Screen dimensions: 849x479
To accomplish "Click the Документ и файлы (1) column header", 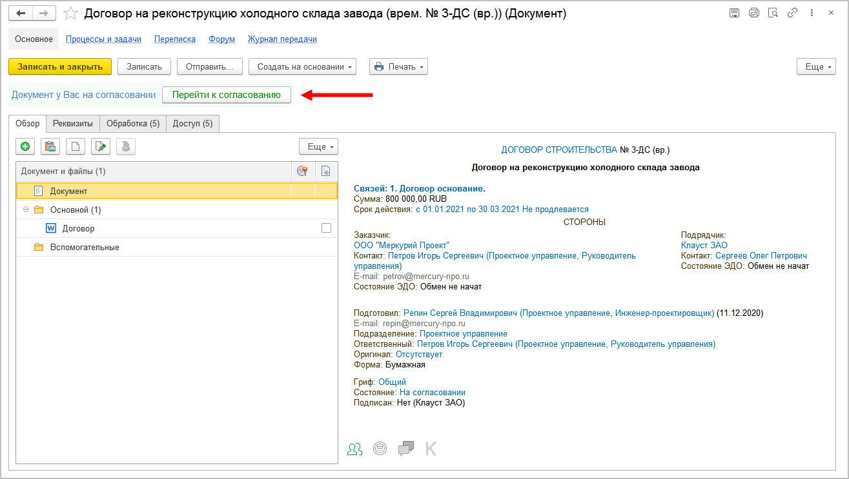I will tap(154, 171).
